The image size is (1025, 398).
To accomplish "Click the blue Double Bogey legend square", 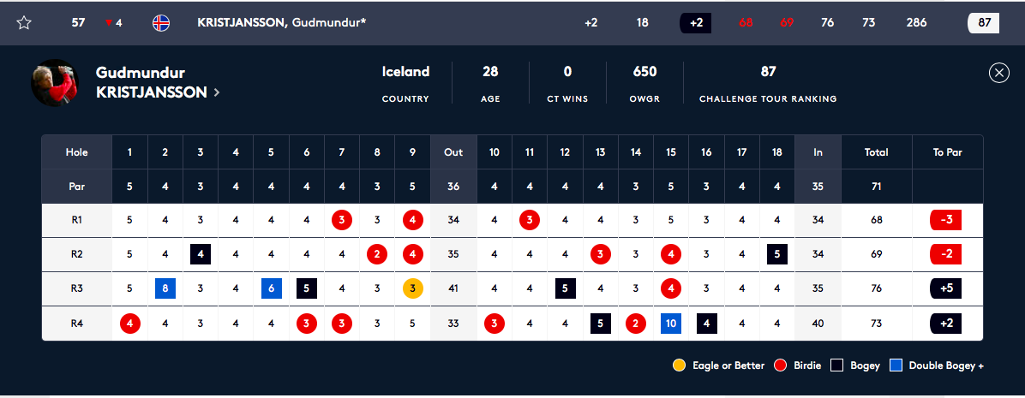I will click(896, 365).
